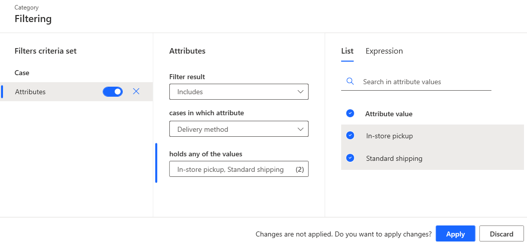The width and height of the screenshot is (527, 246).
Task: Click the Standard shipping row label
Action: (394, 158)
